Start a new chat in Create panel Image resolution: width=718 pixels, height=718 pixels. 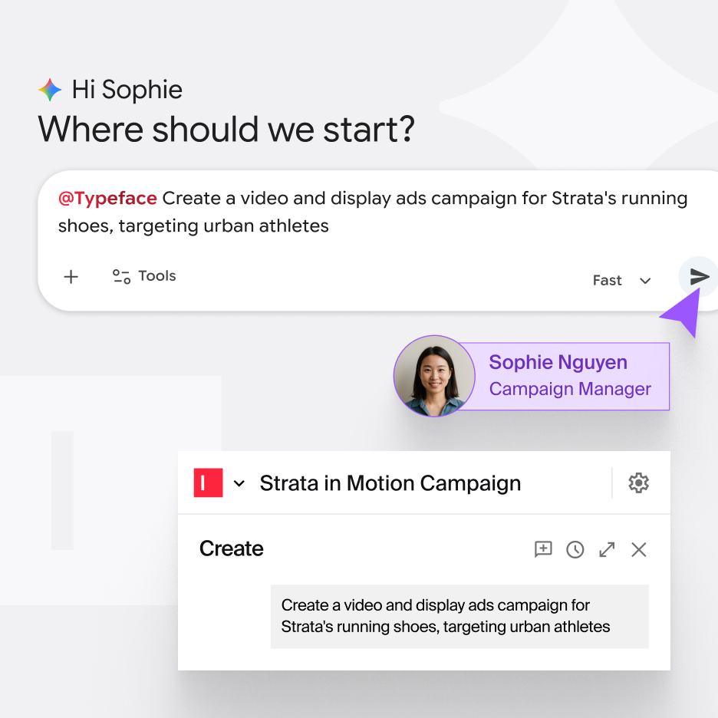point(543,549)
